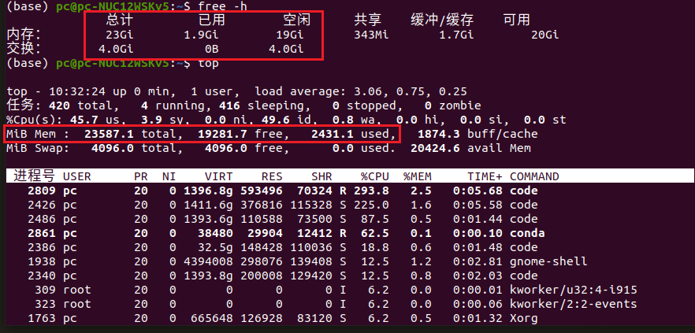
Task: Click the 共享 column header
Action: tap(368, 20)
